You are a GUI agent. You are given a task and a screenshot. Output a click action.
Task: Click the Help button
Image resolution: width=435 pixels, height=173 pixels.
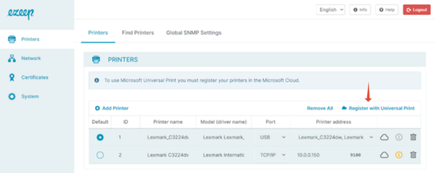point(387,10)
